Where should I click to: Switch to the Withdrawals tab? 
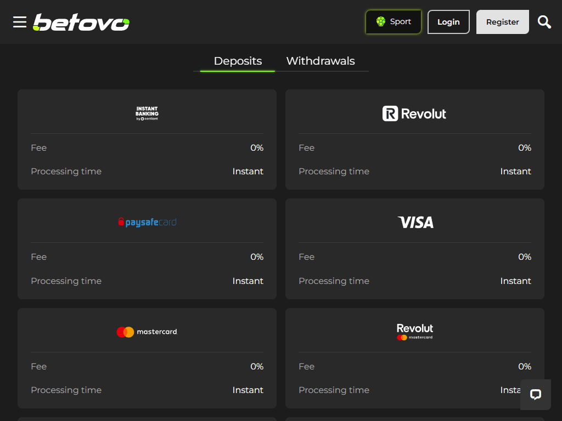[x=321, y=61]
